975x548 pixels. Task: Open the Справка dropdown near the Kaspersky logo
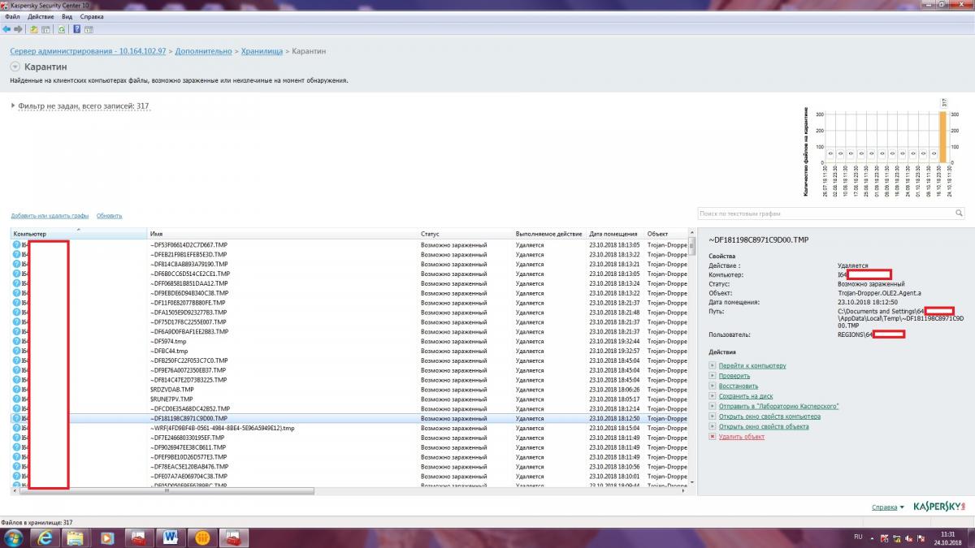point(887,507)
